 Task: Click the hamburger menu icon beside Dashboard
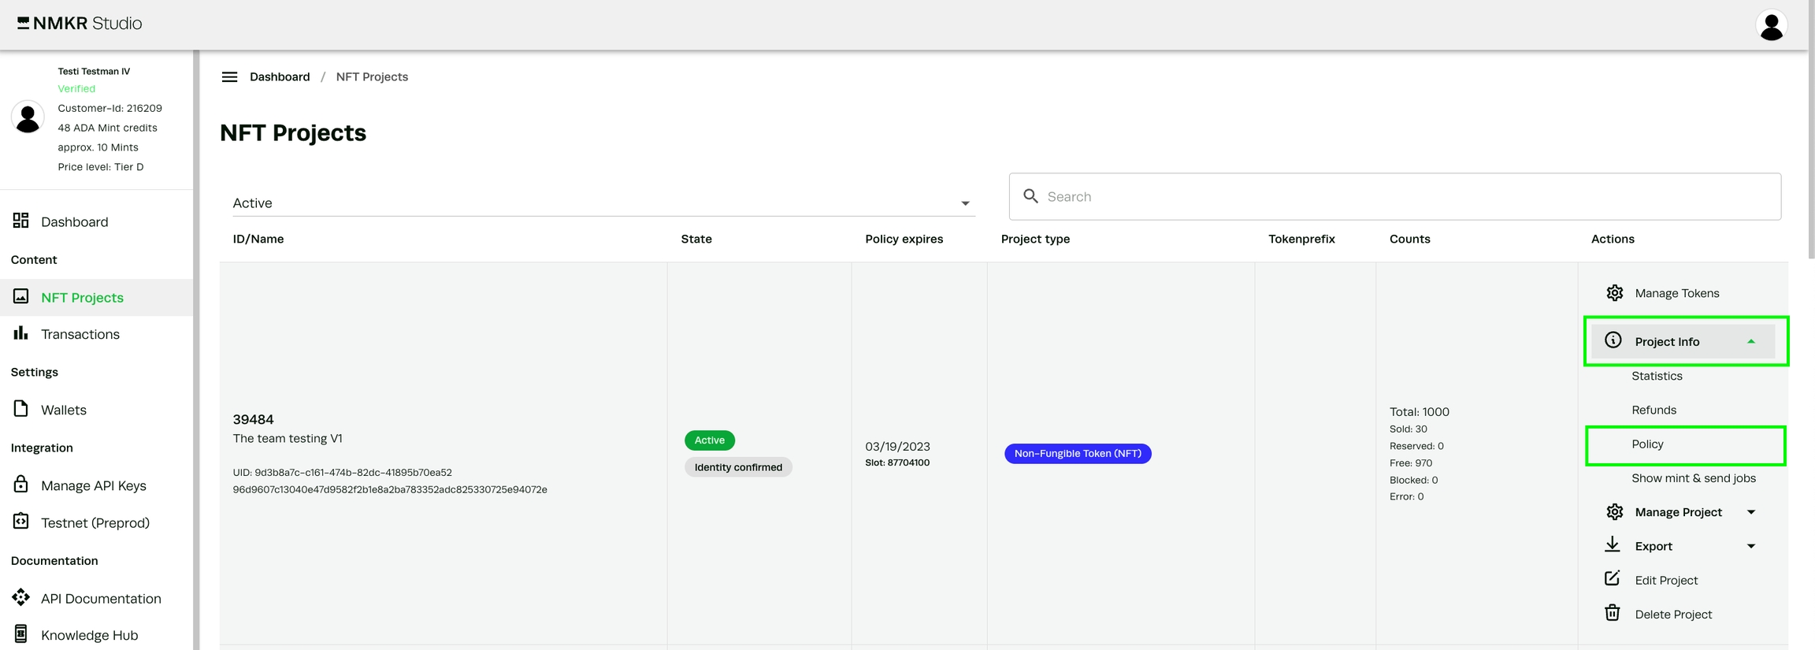[229, 76]
